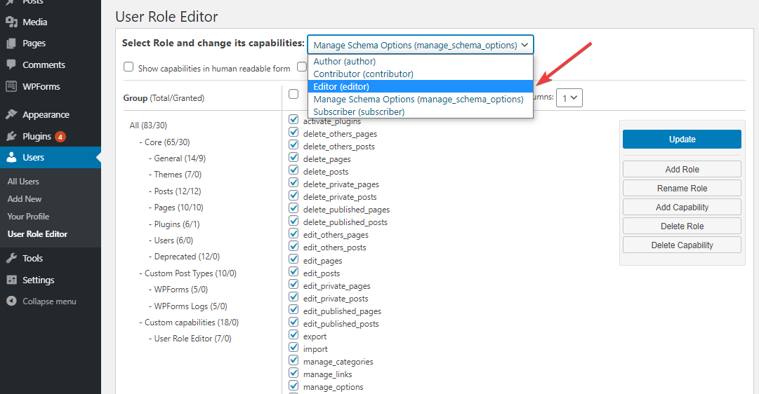Click the delete_published_posts capability label
Screen dimensions: 759x394
pos(345,222)
